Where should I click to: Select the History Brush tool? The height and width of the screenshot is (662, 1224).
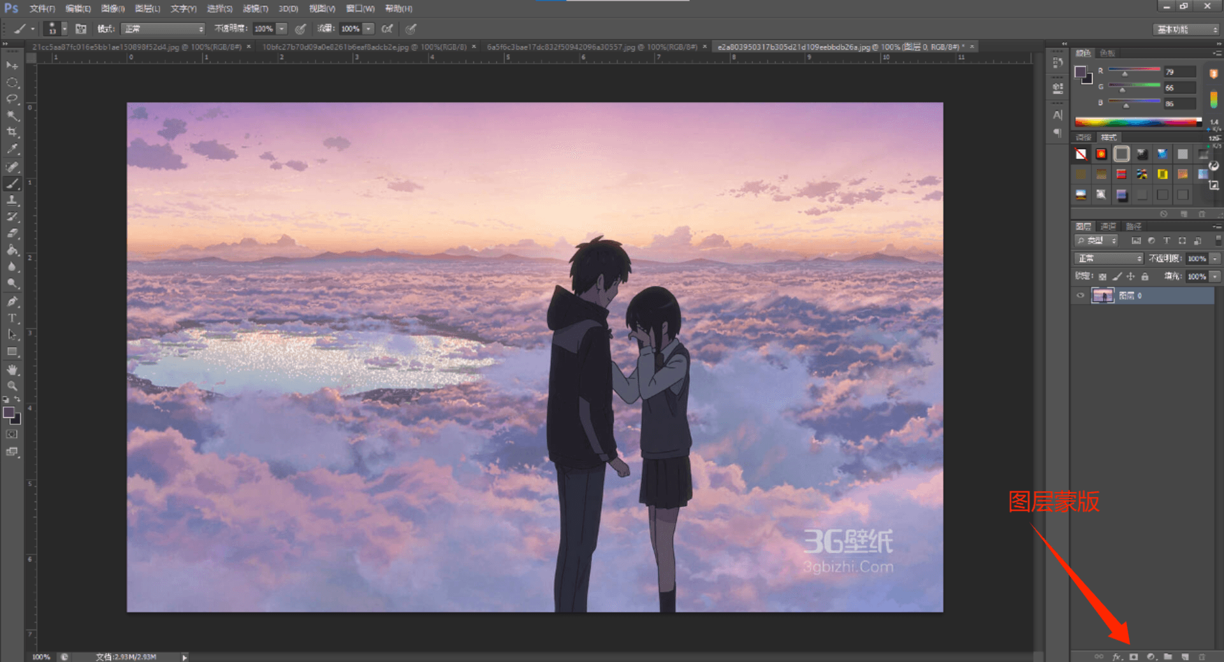(x=12, y=217)
